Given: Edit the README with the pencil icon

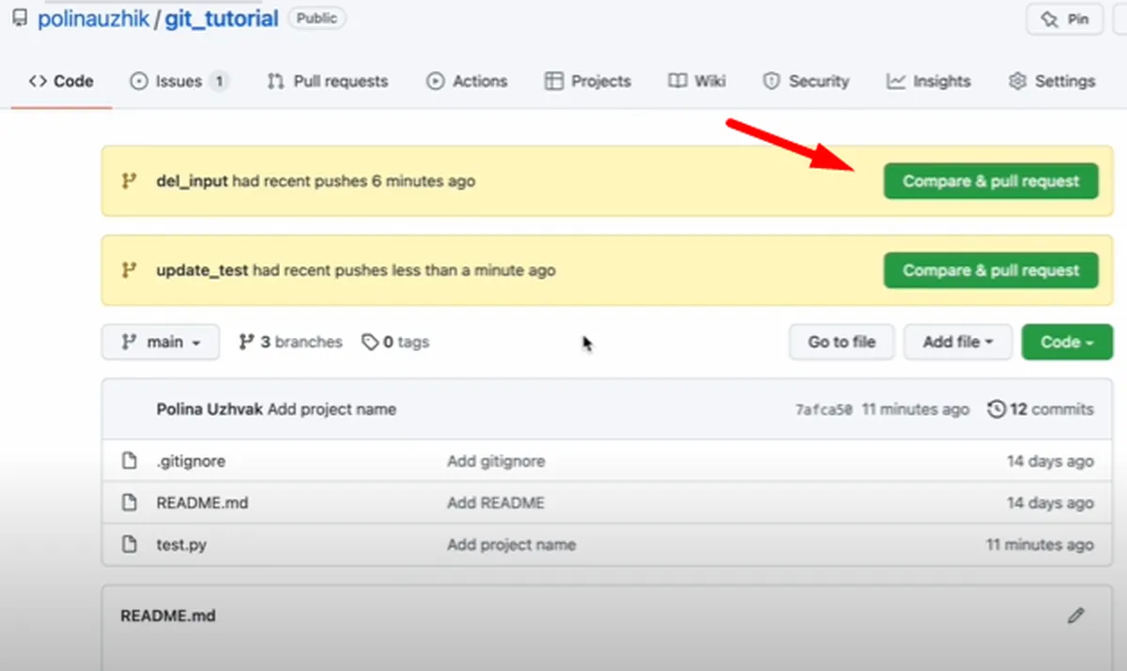Looking at the screenshot, I should 1076,616.
